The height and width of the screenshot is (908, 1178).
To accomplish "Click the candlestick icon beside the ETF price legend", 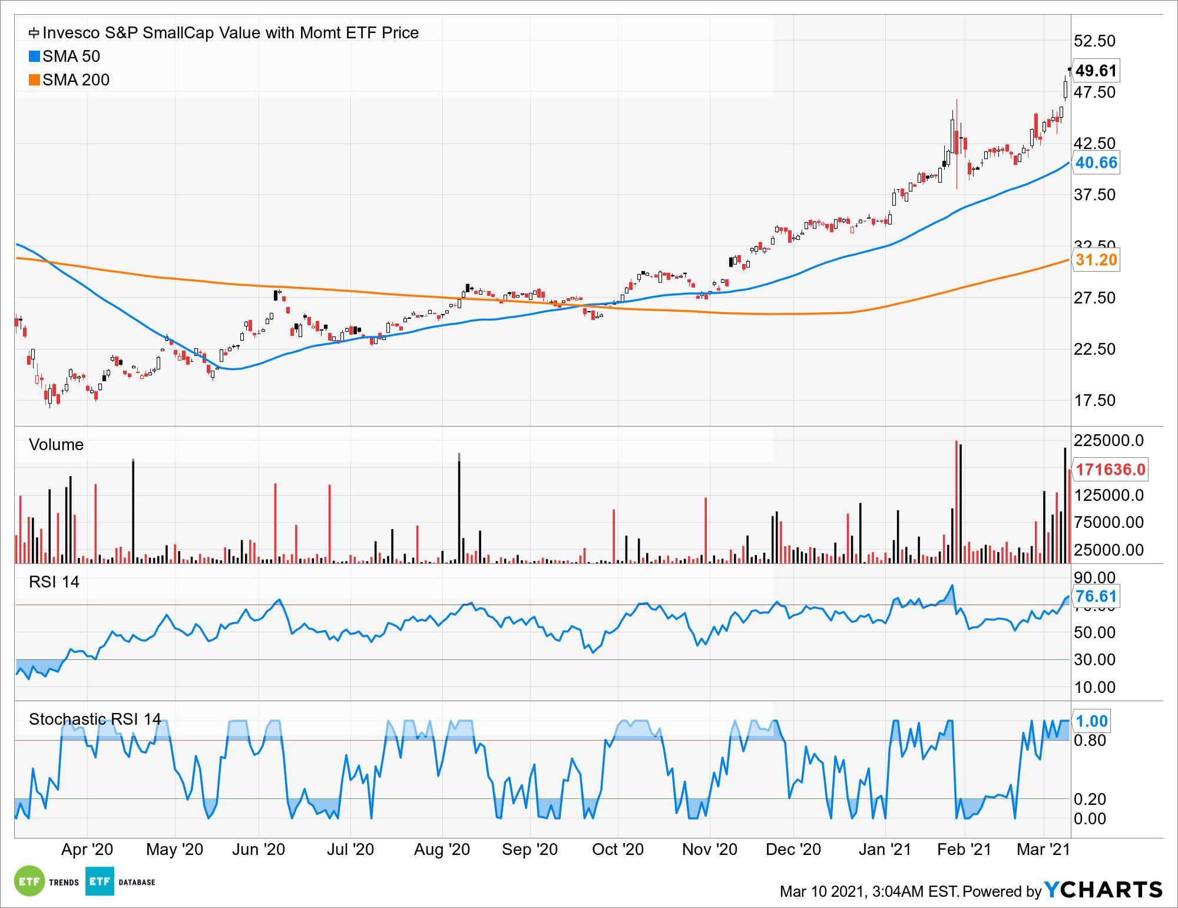I will pos(34,33).
